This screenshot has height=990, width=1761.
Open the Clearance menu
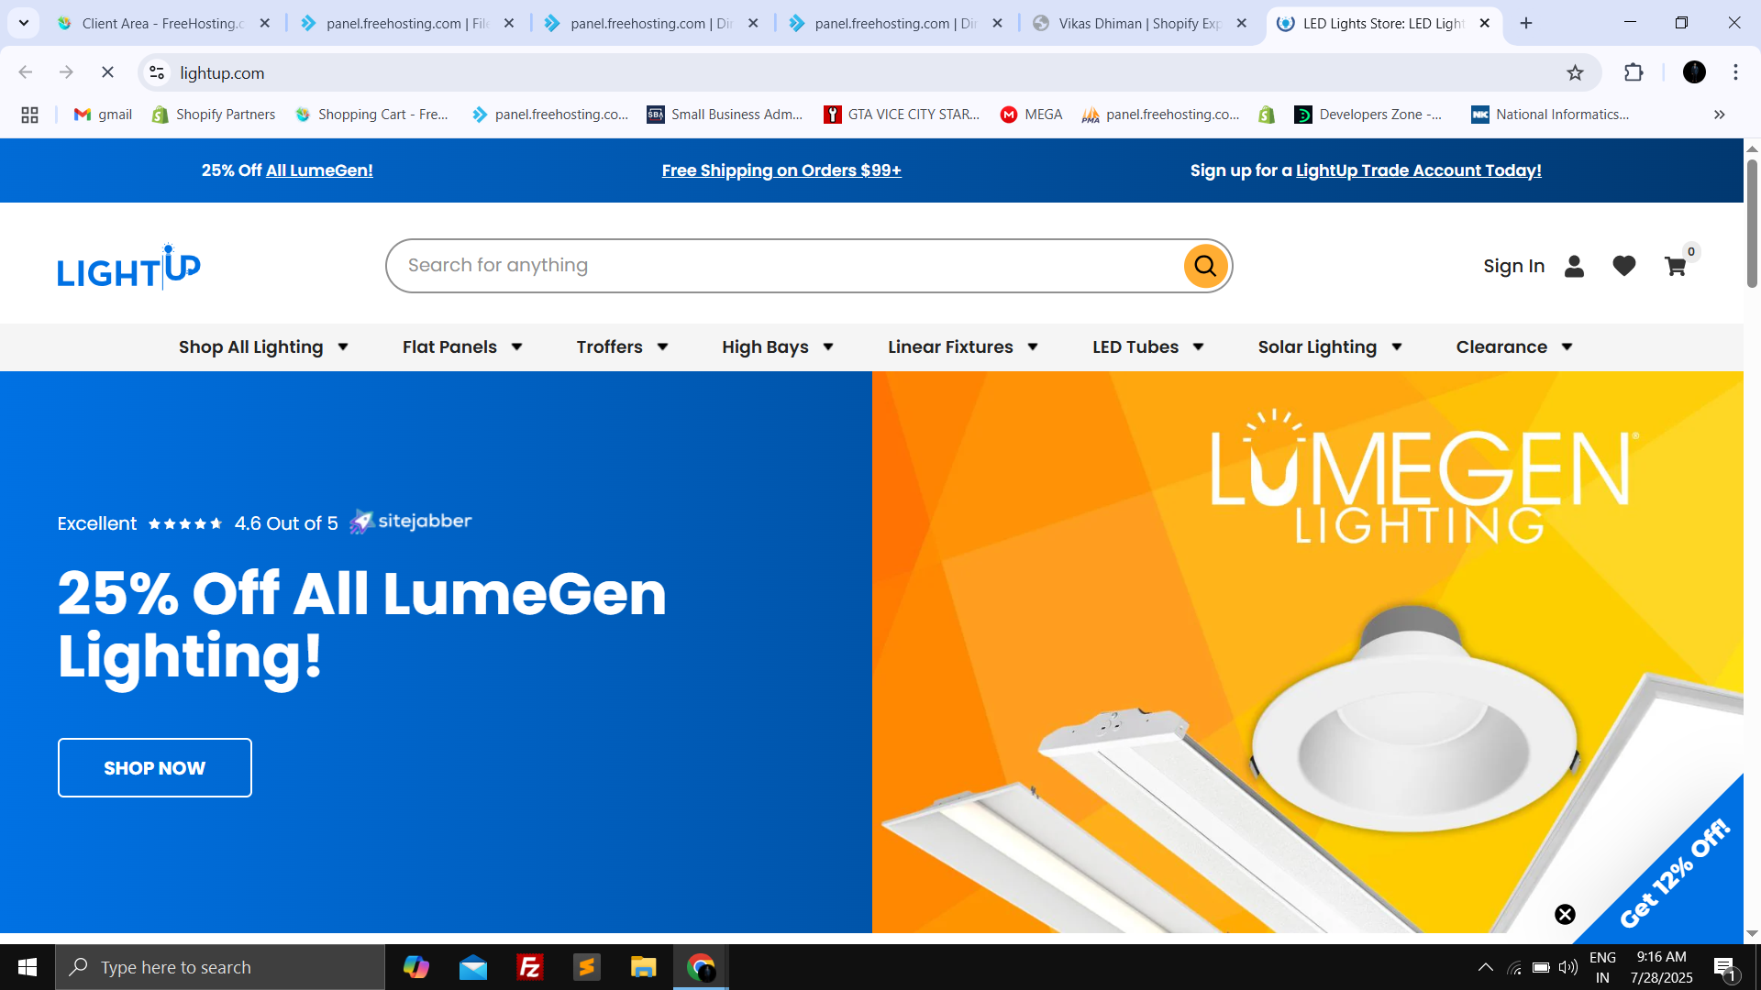point(1513,346)
